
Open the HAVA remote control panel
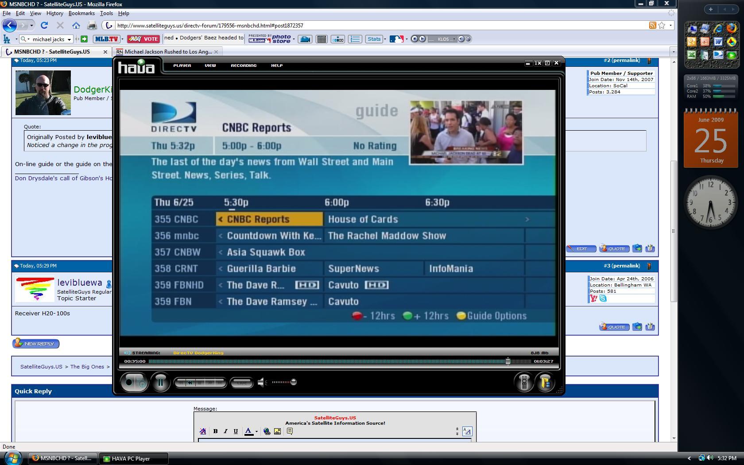coord(524,382)
